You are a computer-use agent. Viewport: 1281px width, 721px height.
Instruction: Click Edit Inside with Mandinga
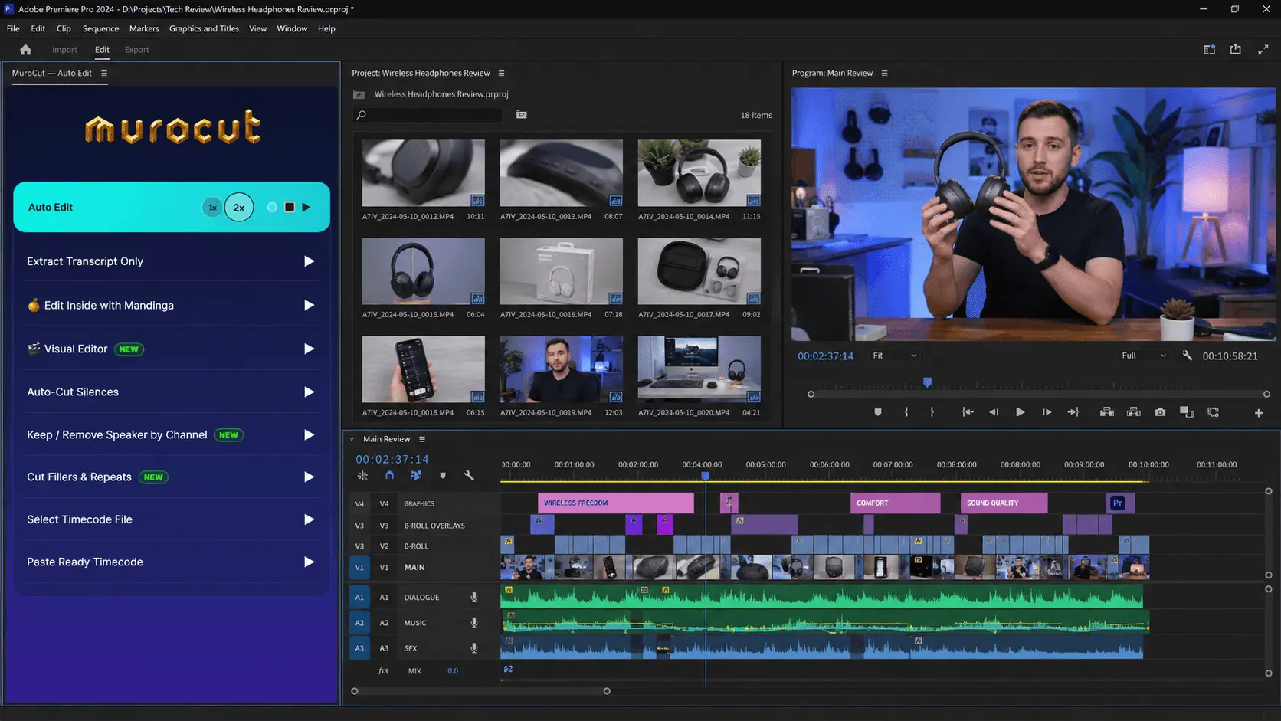pyautogui.click(x=172, y=305)
